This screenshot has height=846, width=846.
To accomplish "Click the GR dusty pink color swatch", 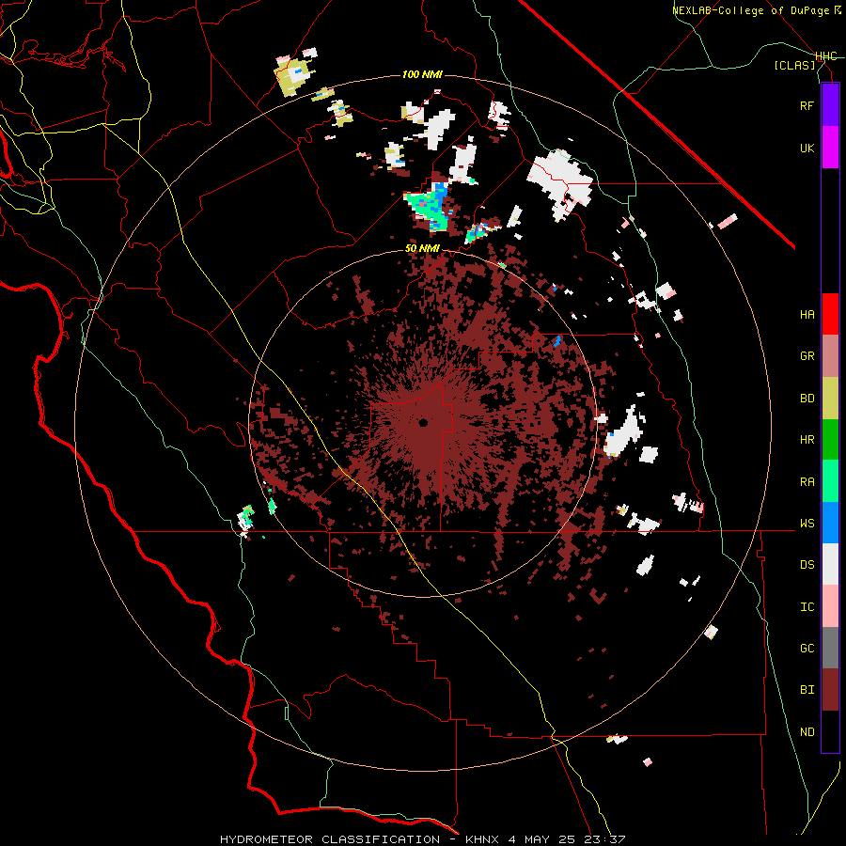I will tap(830, 356).
